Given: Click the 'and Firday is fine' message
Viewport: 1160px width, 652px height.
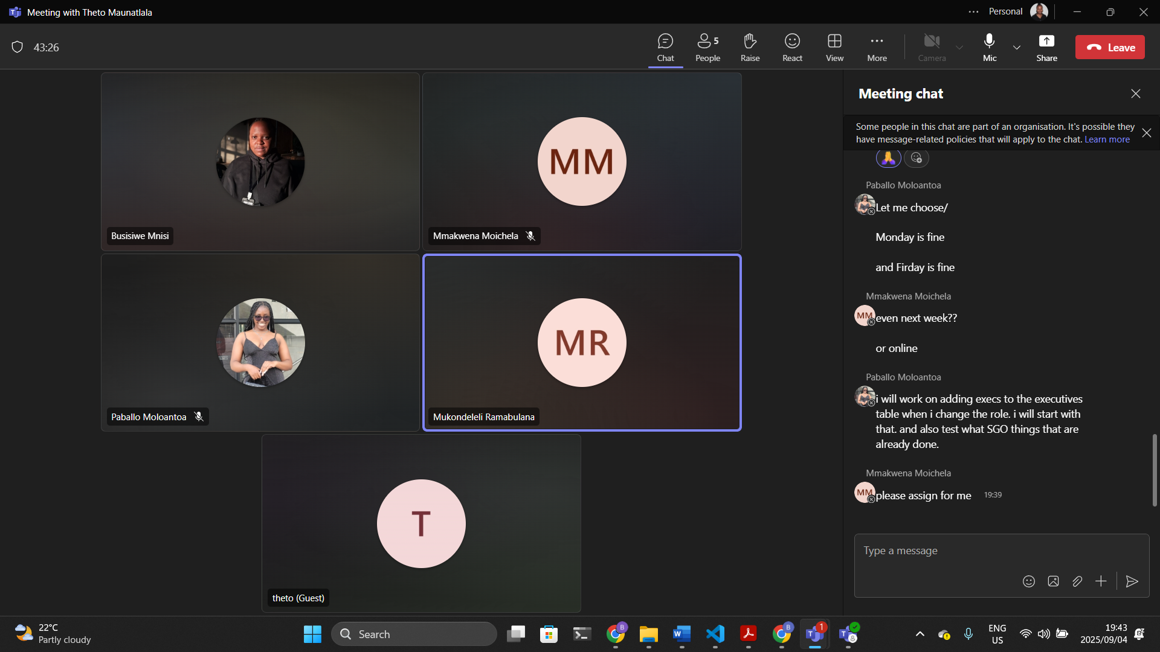Looking at the screenshot, I should click(915, 267).
